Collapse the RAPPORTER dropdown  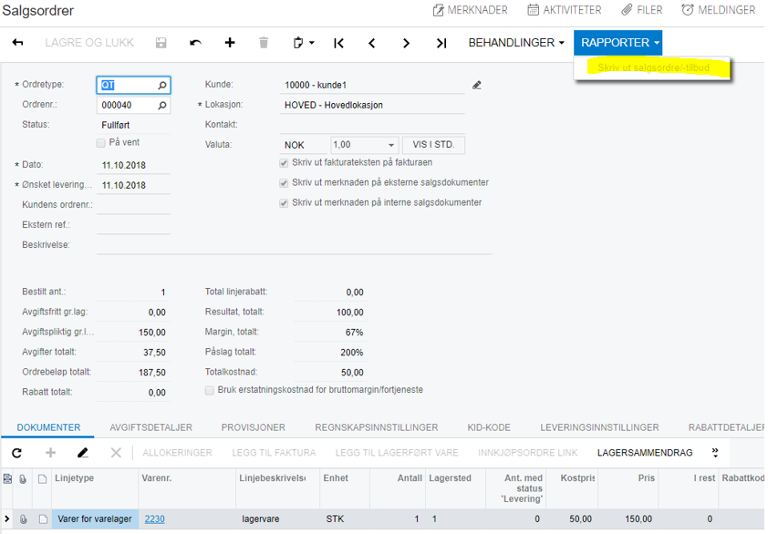[x=618, y=43]
